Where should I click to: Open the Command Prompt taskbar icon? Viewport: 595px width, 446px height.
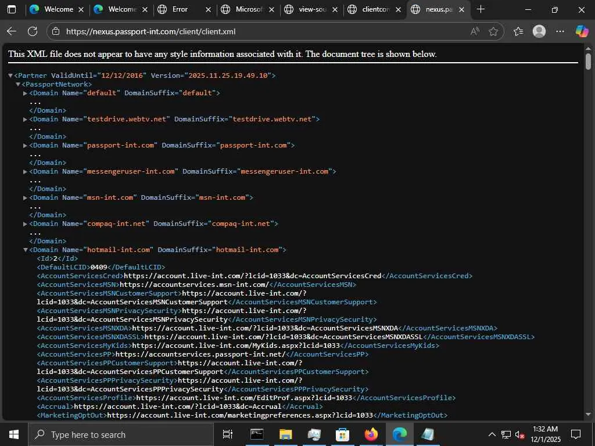257,434
